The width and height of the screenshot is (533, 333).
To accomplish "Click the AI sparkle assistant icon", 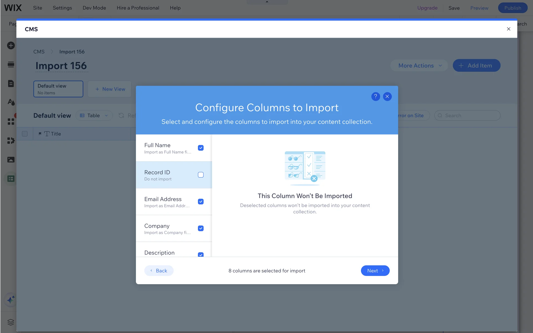I will pos(11,300).
